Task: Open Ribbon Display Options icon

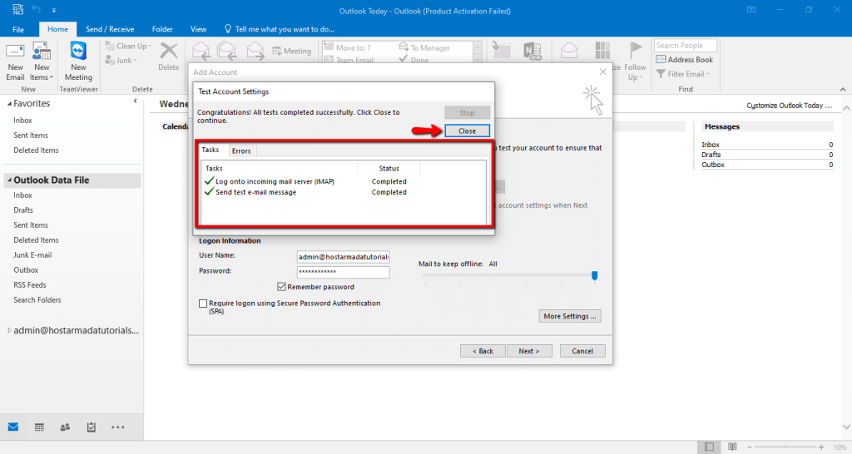Action: (751, 10)
